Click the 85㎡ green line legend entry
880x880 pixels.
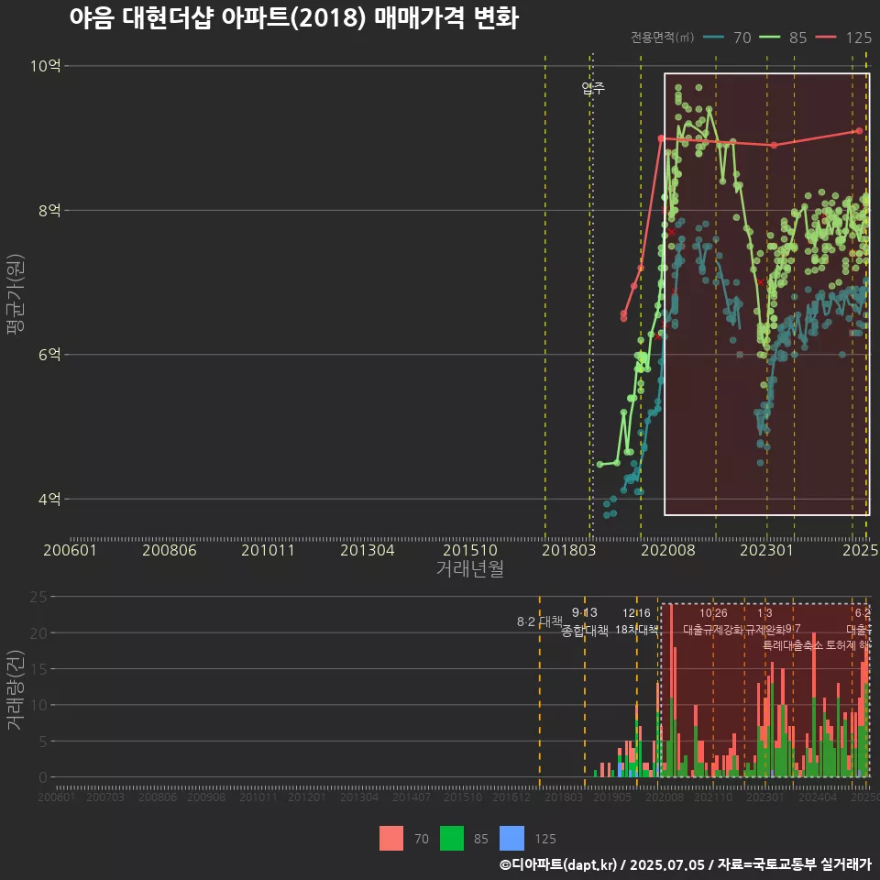[783, 38]
